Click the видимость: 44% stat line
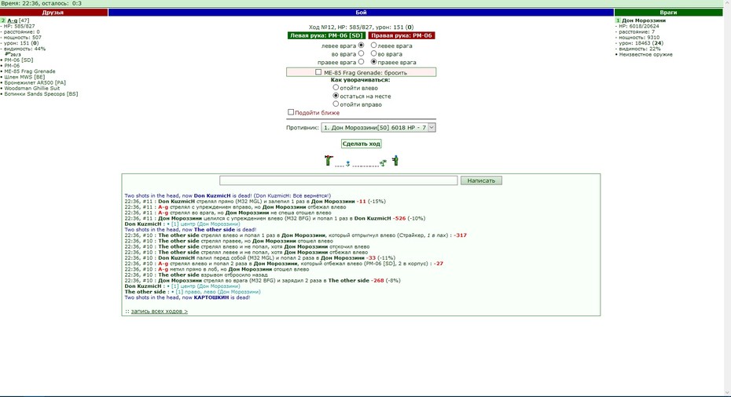This screenshot has height=397, width=731. pos(24,49)
